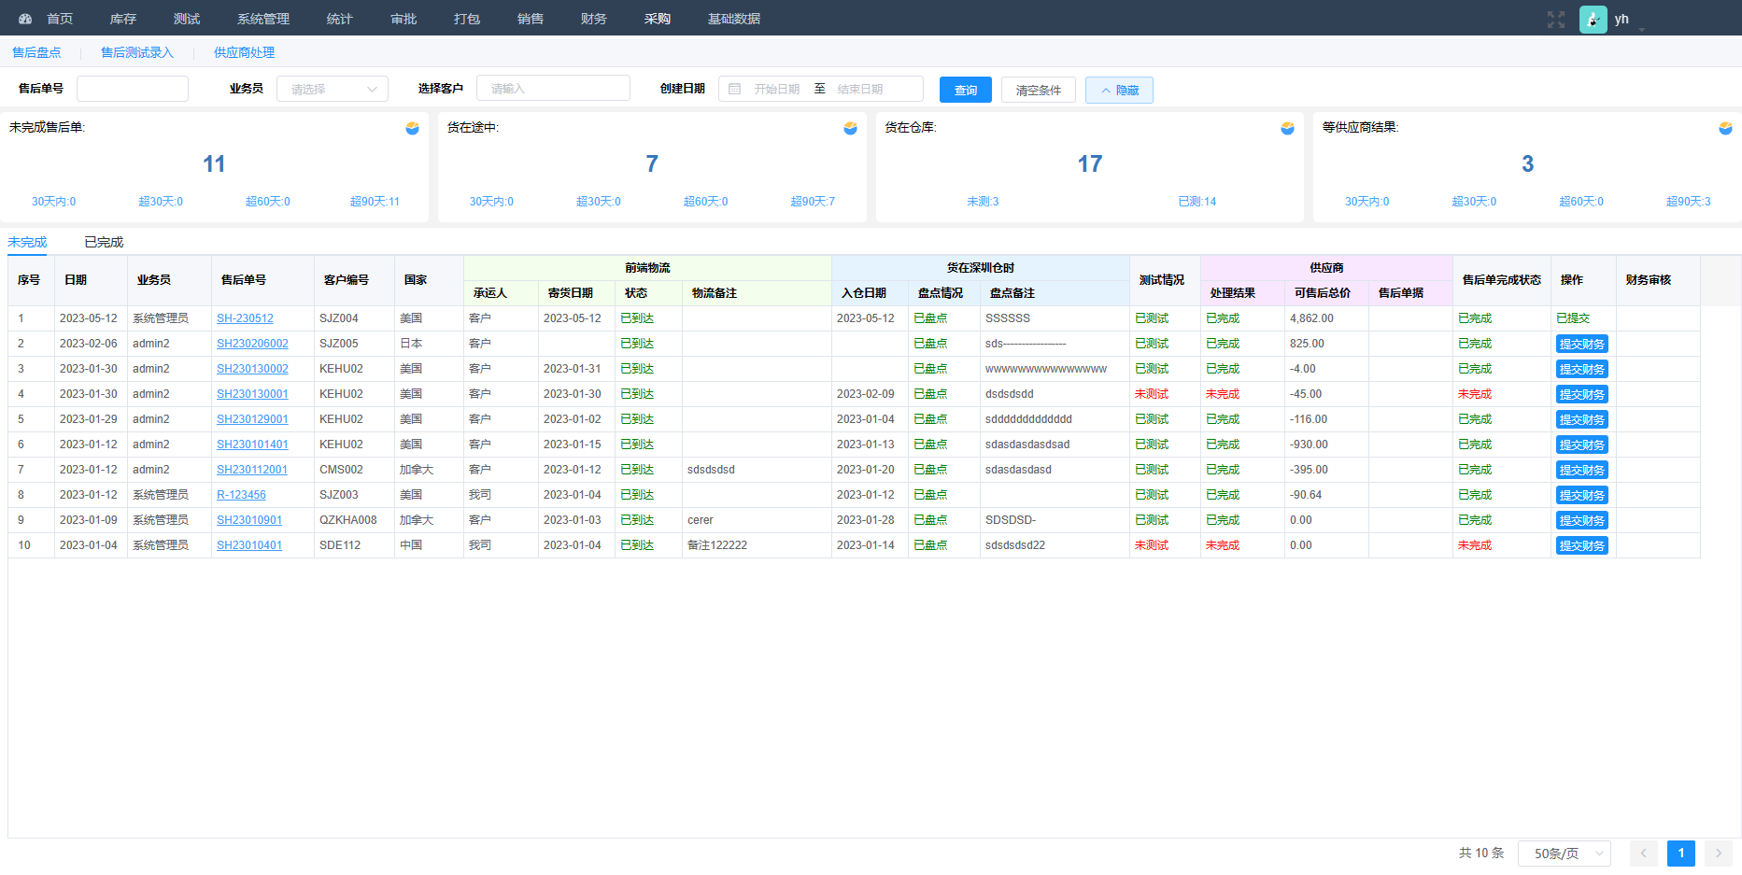
Task: Open the chart icon on 货在仓库 card
Action: click(1287, 128)
